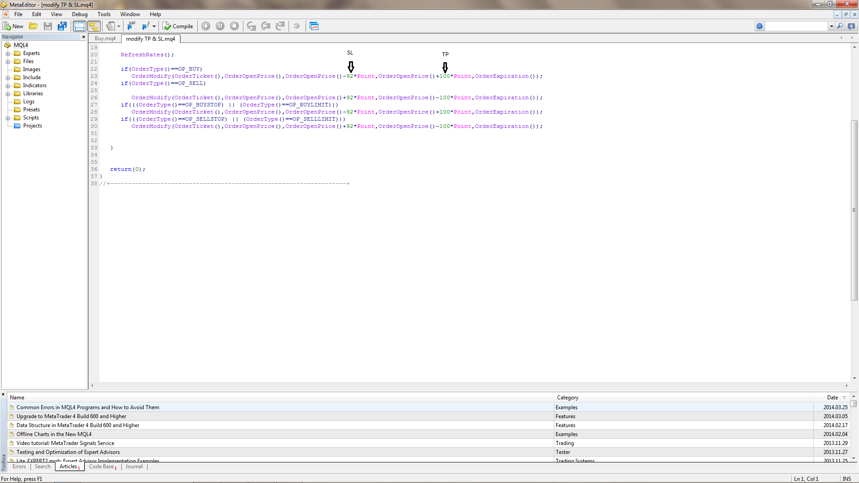Select the Projects folder
This screenshot has height=483, width=859.
[33, 126]
